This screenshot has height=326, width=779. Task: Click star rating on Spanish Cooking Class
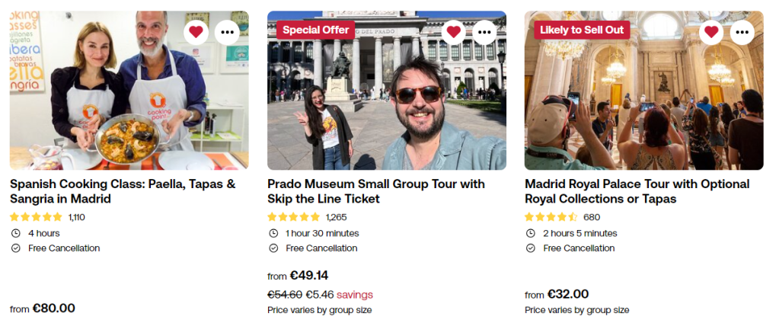[36, 217]
